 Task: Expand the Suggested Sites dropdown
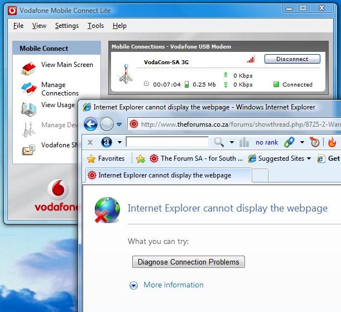(x=309, y=159)
